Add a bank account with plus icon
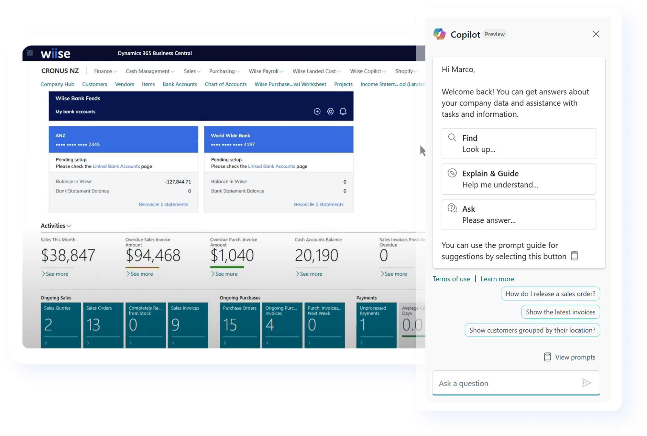 [x=317, y=112]
